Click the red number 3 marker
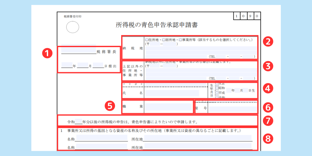 point(268,66)
